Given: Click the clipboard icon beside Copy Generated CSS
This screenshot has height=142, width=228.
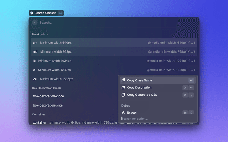Looking at the screenshot, I should point(123,95).
